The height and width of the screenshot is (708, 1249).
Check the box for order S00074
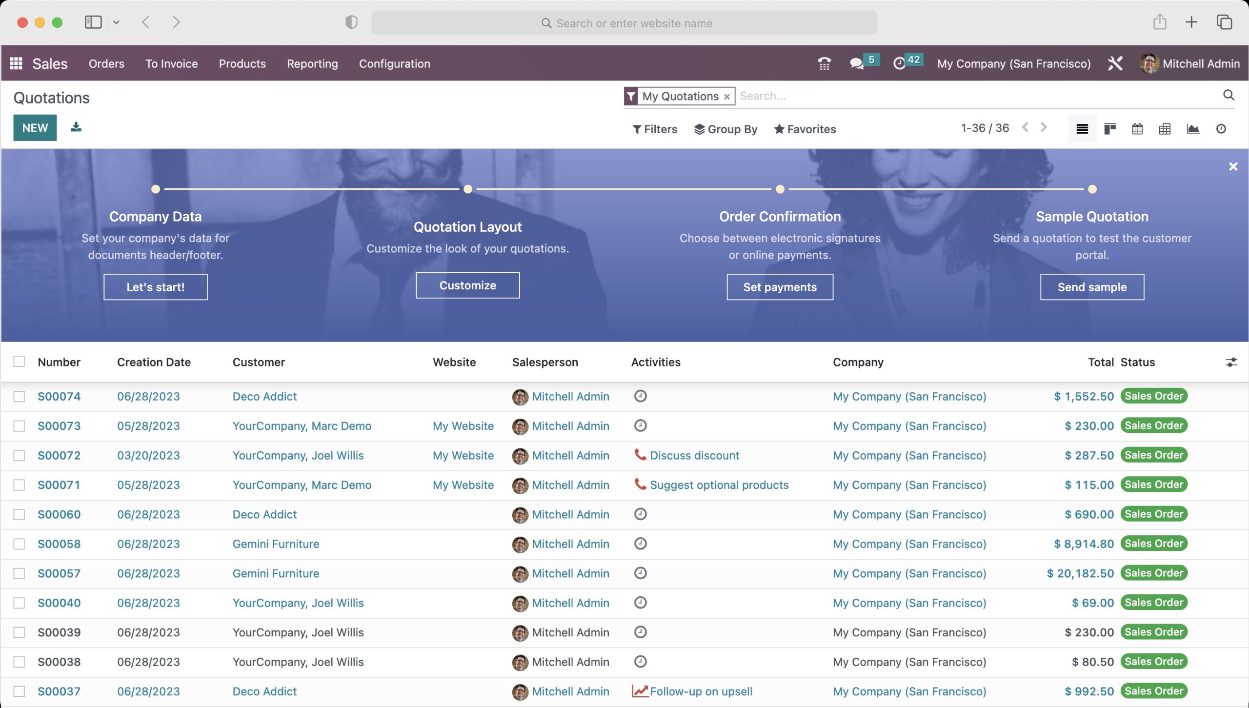pos(19,396)
